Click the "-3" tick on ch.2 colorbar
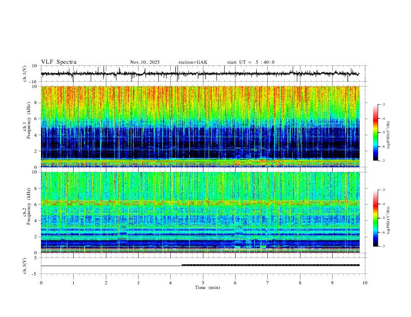The width and height of the screenshot is (411, 317). click(x=383, y=190)
